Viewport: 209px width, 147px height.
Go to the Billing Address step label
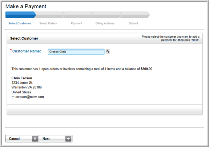tap(105, 23)
